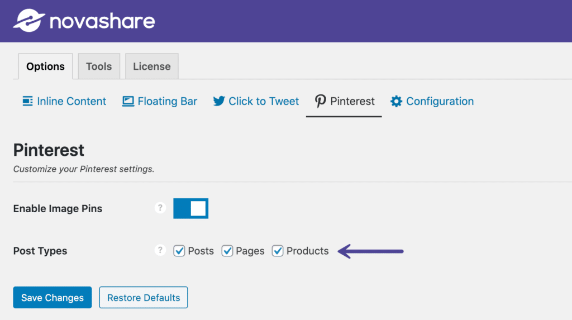Click the Restore Defaults button
This screenshot has height=320, width=572.
pyautogui.click(x=144, y=297)
